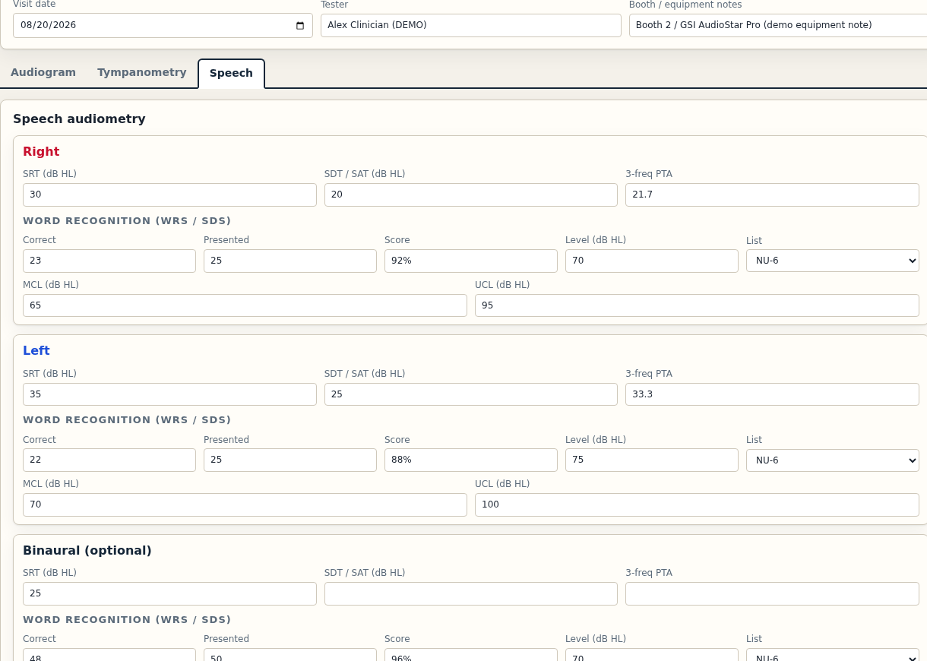Click the Booth / equipment notes field
This screenshot has height=661, width=927.
click(778, 25)
